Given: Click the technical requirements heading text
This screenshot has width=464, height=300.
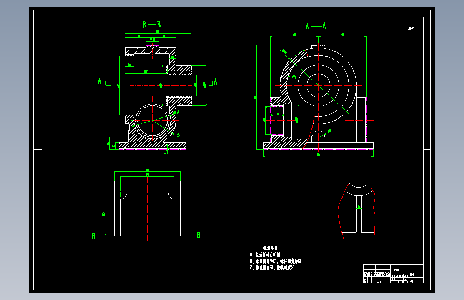Looking at the screenshot, I should (x=270, y=248).
